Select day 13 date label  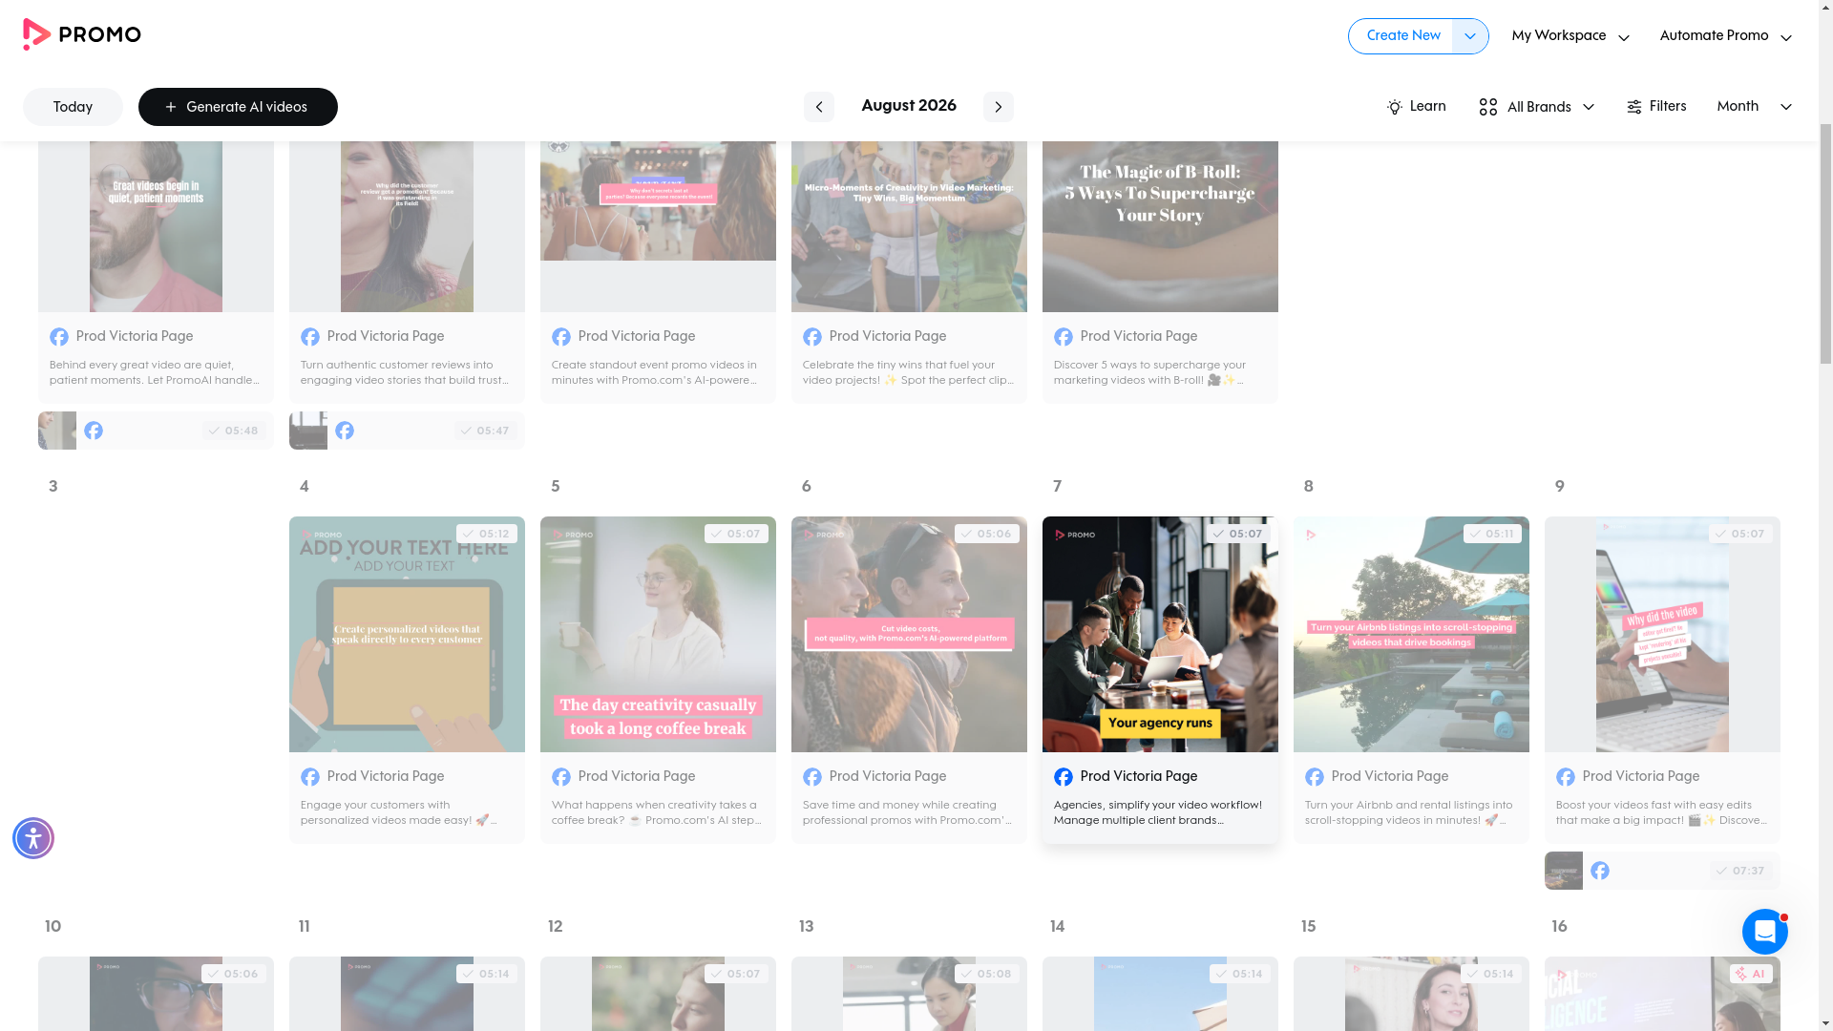807,927
